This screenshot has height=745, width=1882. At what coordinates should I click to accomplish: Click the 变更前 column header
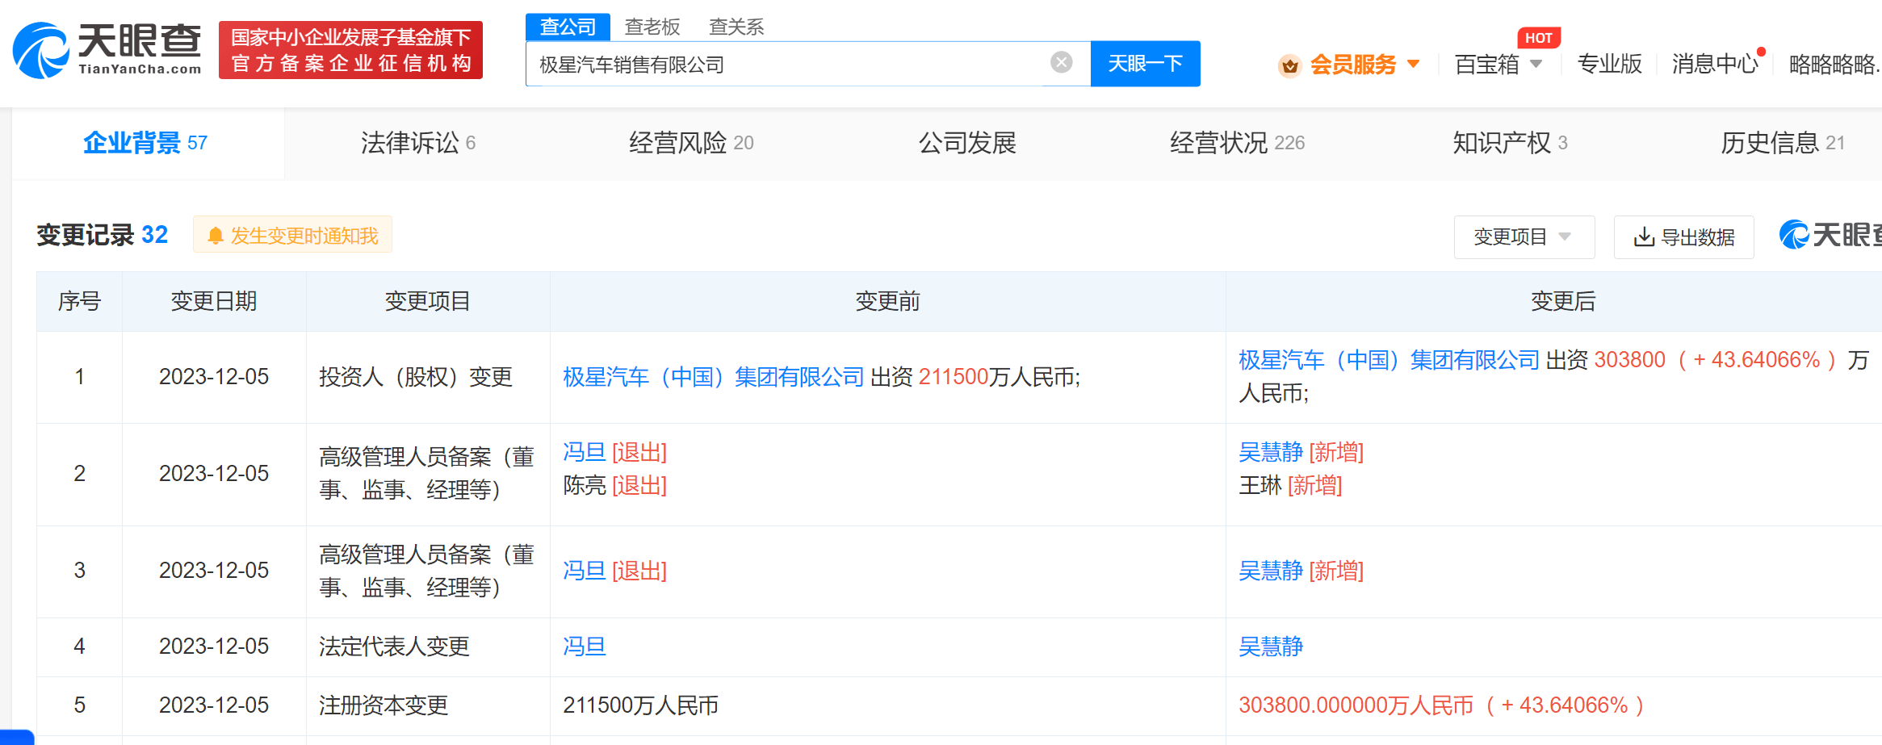coord(887,301)
